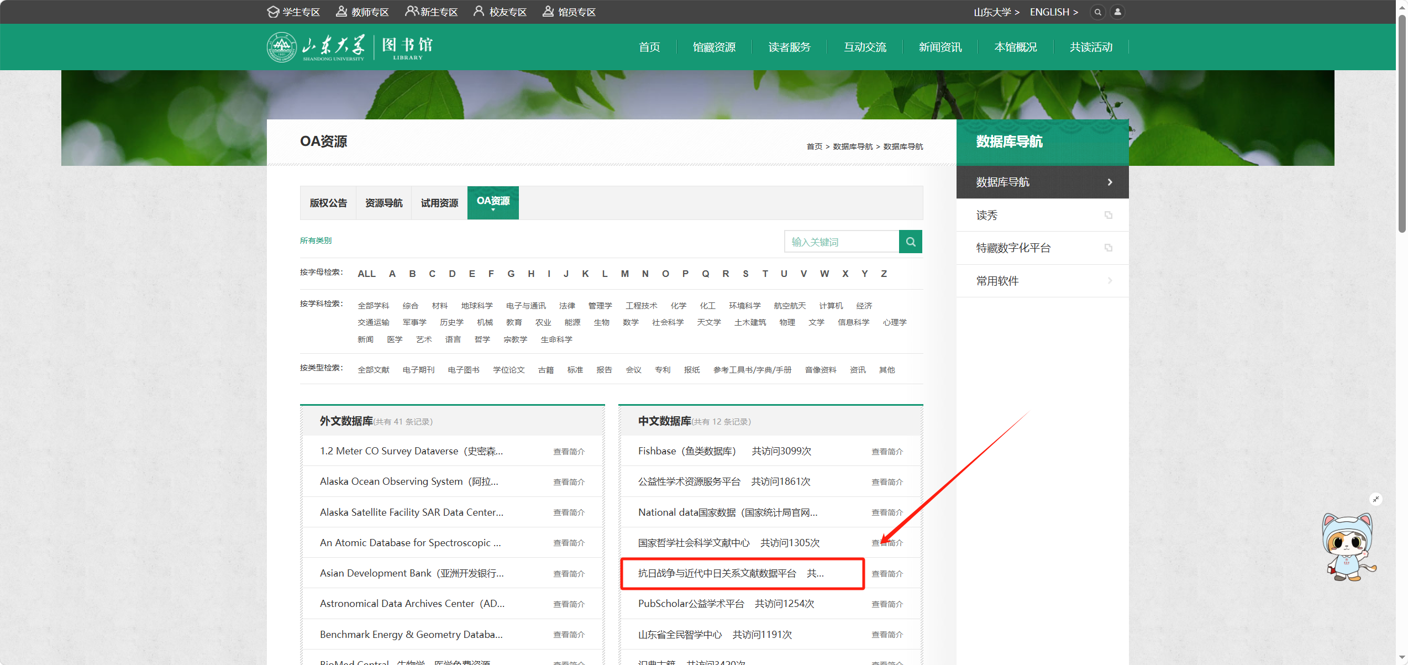Switch to the 试用资源 tab
The image size is (1408, 665).
tap(439, 203)
